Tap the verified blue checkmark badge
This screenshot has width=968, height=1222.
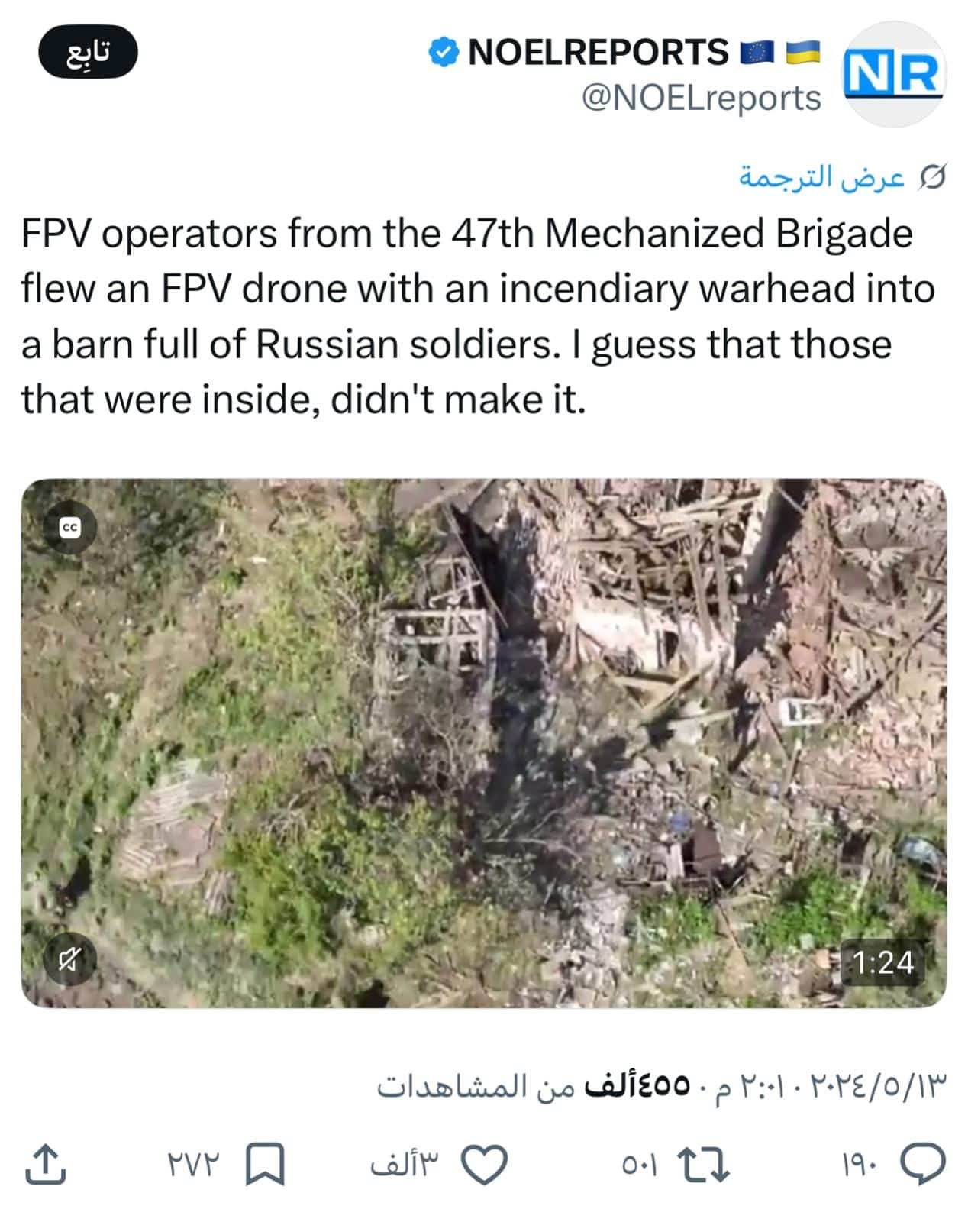click(x=443, y=53)
